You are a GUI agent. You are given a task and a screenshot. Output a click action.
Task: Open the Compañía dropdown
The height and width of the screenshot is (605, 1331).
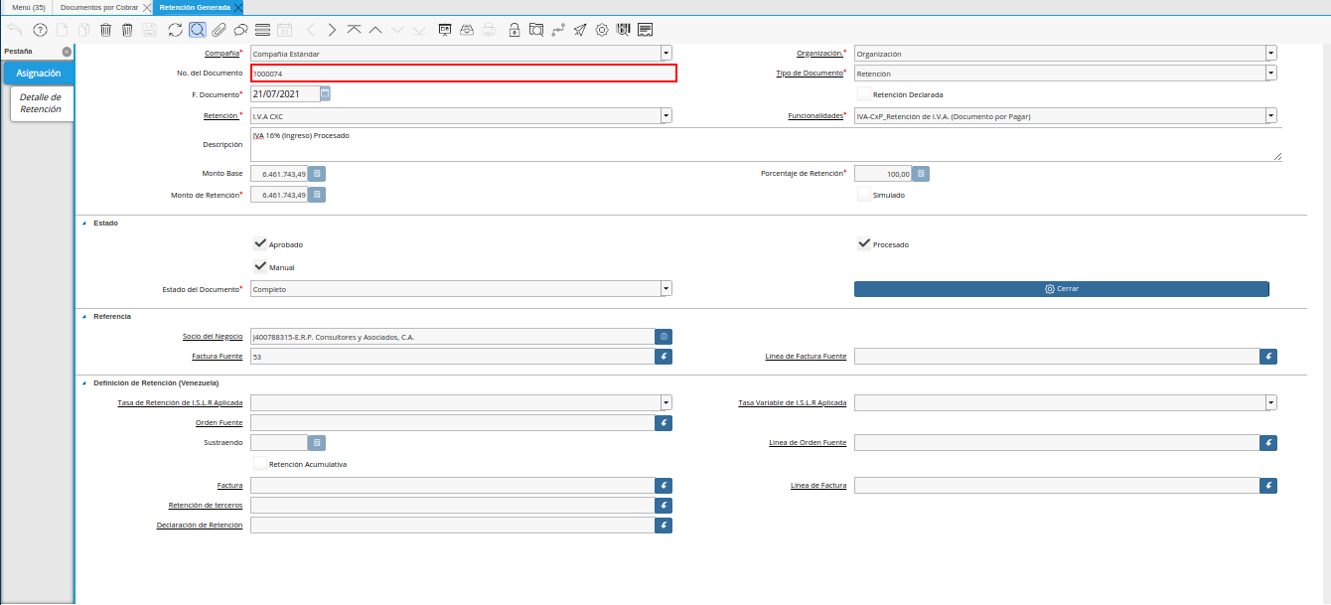[666, 54]
